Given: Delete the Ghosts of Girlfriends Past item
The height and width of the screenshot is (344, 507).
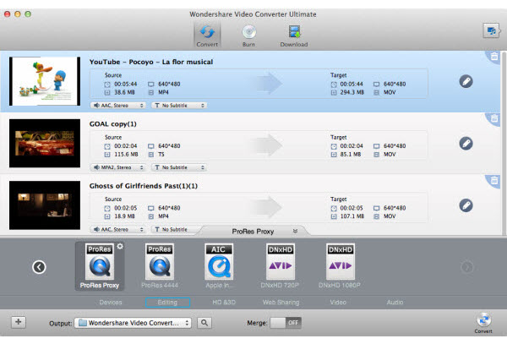Looking at the screenshot, I should 494,180.
